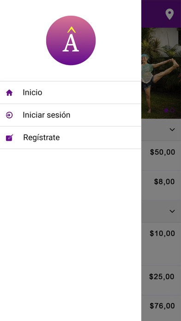This screenshot has height=321, width=181.
Task: Select the second hollow carousel dot
Action: click(172, 111)
